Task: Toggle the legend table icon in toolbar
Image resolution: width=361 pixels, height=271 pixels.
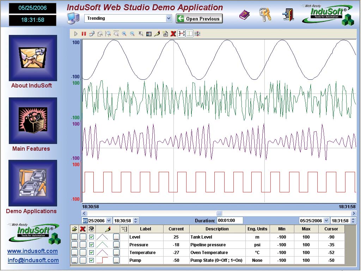Action: point(149,34)
